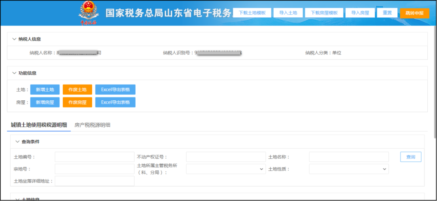The image size is (437, 201).
Task: Collapse the 纳税人信息 section
Action: pos(14,39)
